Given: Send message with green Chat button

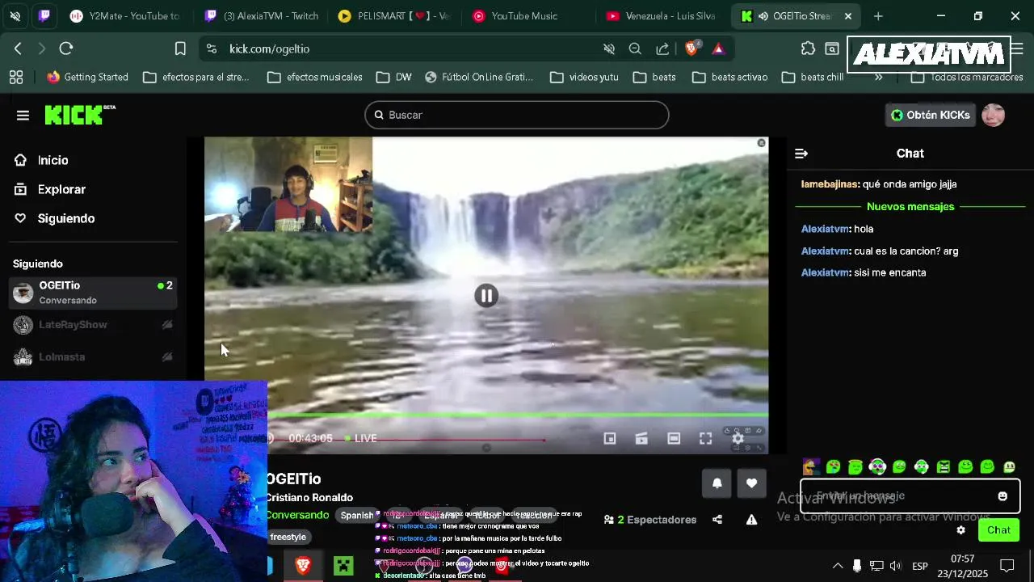Looking at the screenshot, I should tap(998, 530).
